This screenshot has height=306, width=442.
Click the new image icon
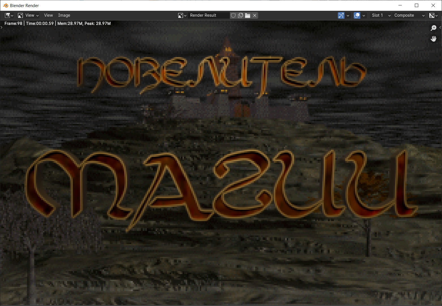(241, 15)
